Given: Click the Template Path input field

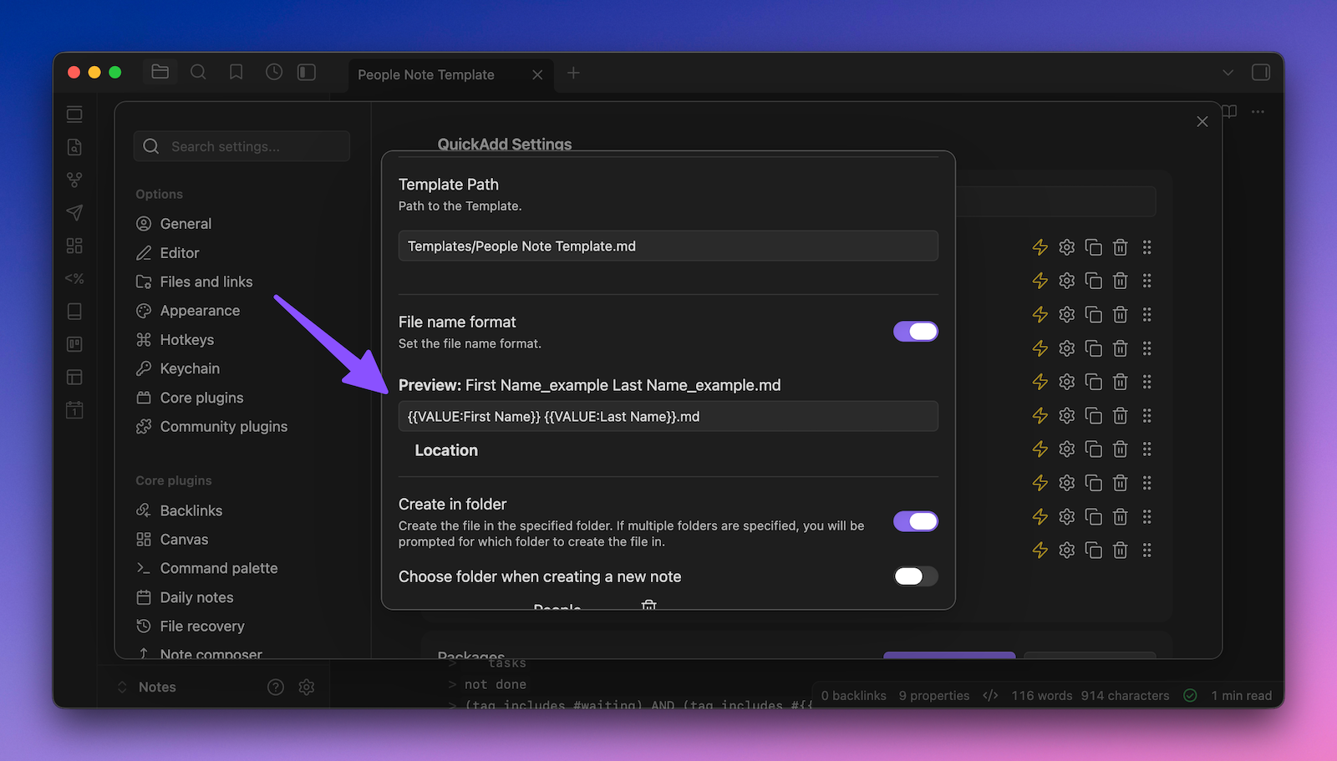Looking at the screenshot, I should 668,246.
